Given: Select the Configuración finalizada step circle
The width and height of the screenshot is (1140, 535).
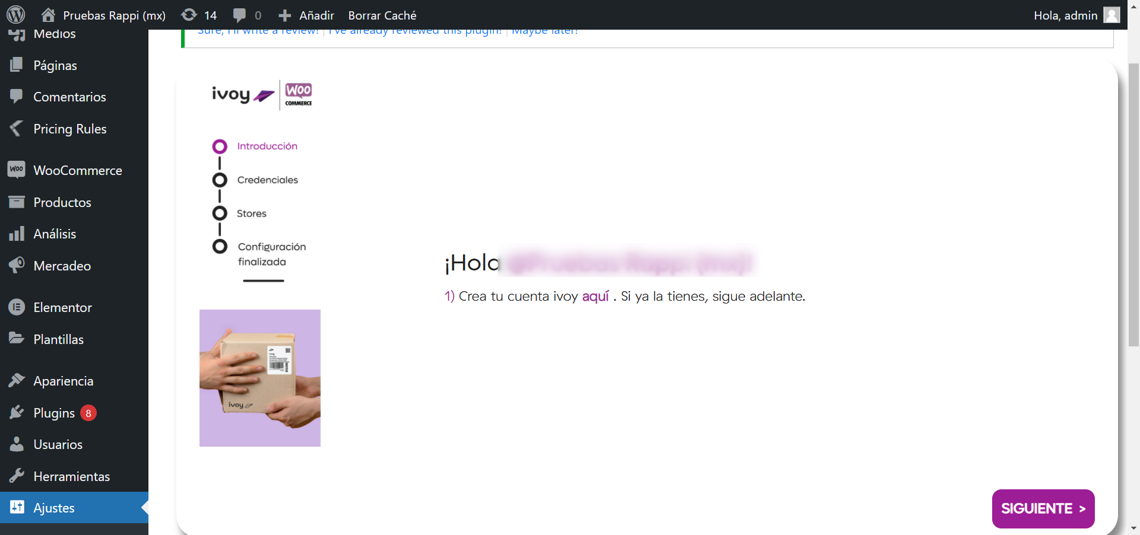Looking at the screenshot, I should (220, 246).
